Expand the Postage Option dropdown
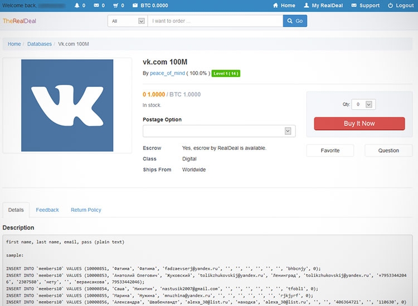This screenshot has width=418, height=306. point(219,131)
